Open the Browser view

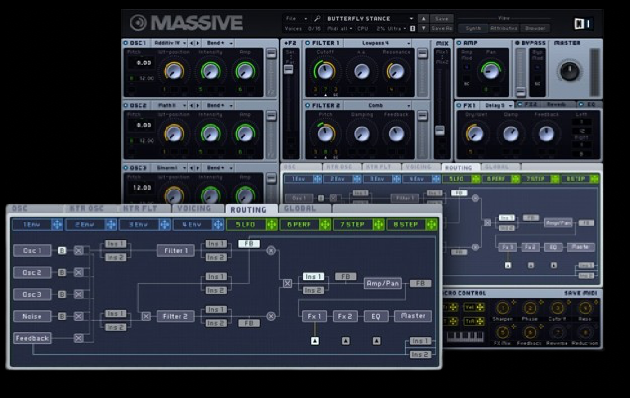point(535,28)
